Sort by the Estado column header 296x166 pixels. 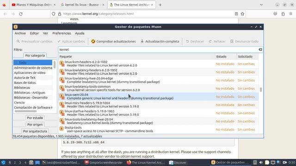(226, 56)
